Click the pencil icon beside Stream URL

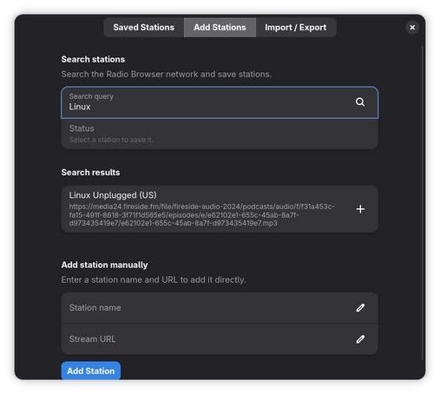[360, 339]
